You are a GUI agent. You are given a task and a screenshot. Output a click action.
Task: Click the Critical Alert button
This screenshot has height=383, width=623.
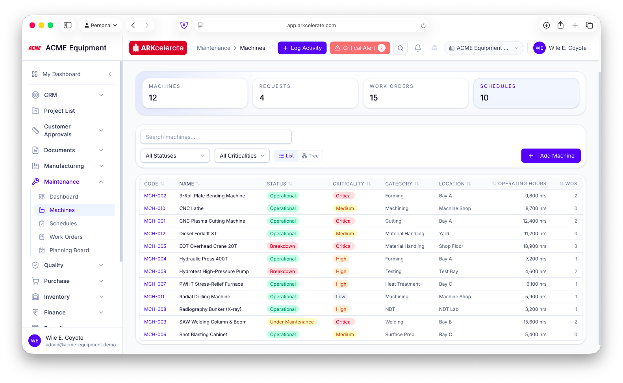360,48
